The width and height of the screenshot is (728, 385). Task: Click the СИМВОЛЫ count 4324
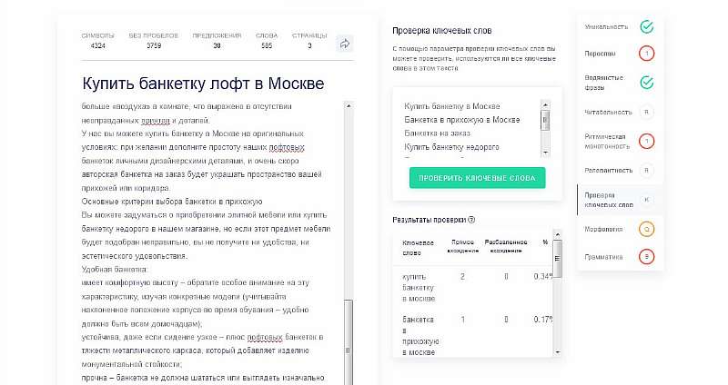coord(98,45)
